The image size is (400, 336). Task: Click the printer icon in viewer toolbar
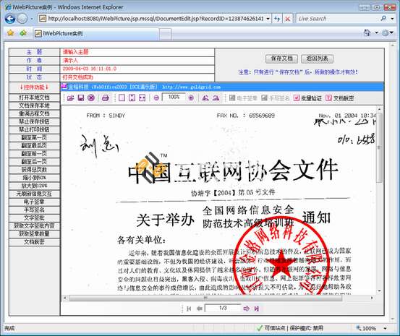106,98
